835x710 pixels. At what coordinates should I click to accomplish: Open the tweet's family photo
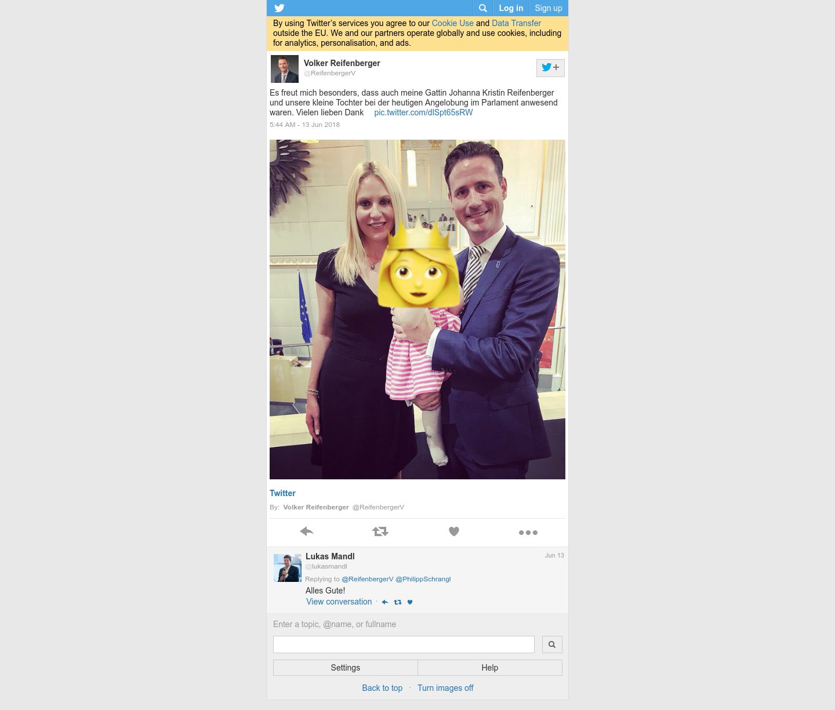coord(418,310)
